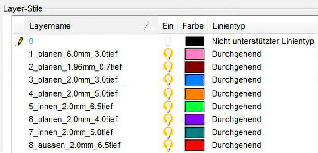Click the Ein column header

[168, 26]
